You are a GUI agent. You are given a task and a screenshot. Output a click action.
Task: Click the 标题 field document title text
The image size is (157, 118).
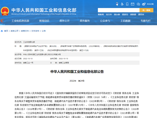pos(81,48)
